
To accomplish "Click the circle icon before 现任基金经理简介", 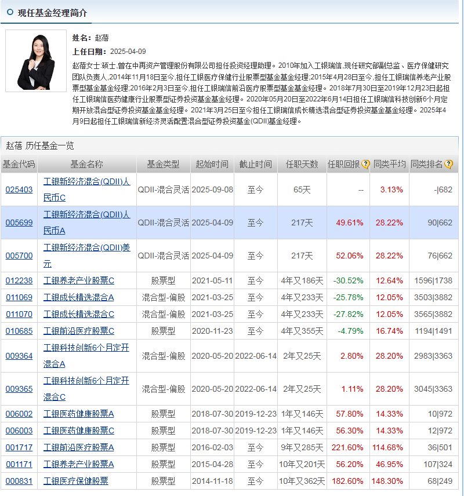I will pos(10,12).
